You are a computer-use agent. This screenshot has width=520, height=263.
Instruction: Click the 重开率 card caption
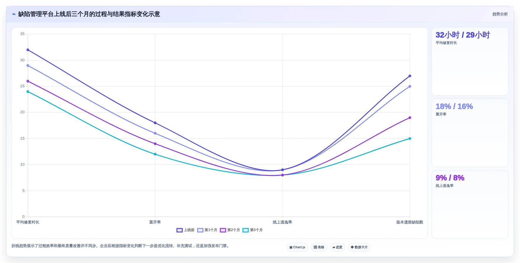tap(441, 115)
